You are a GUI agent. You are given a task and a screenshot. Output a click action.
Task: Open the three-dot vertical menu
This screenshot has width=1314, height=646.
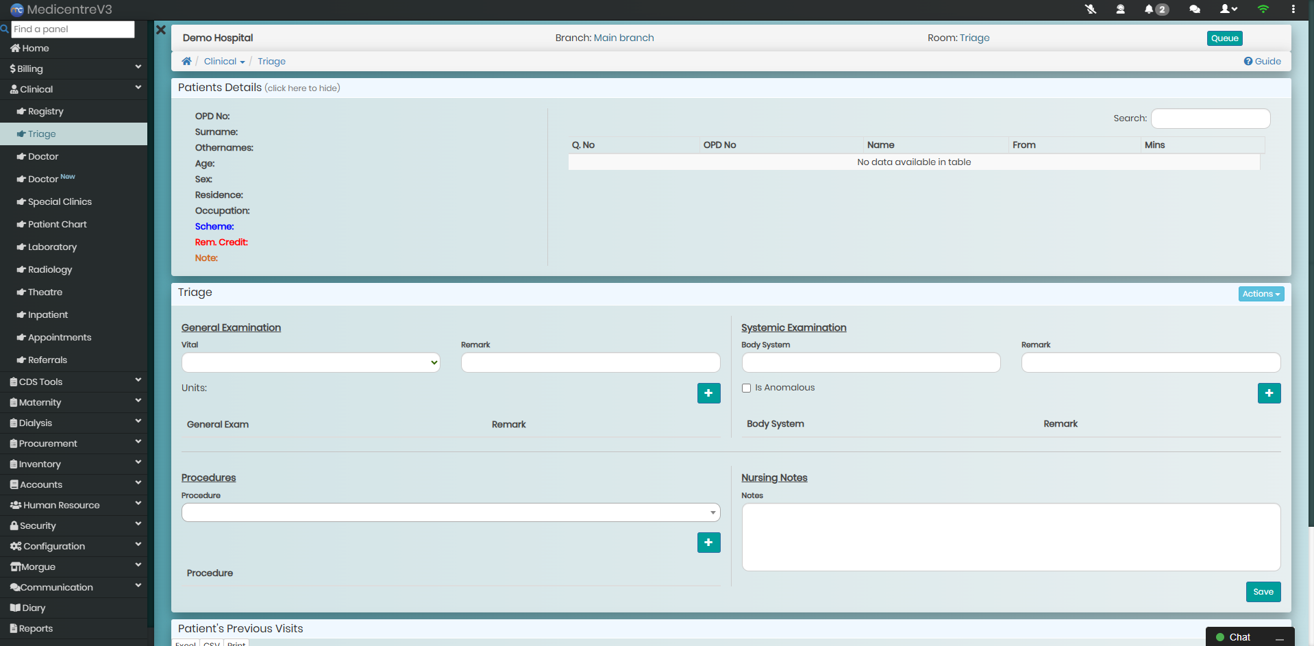click(x=1293, y=10)
